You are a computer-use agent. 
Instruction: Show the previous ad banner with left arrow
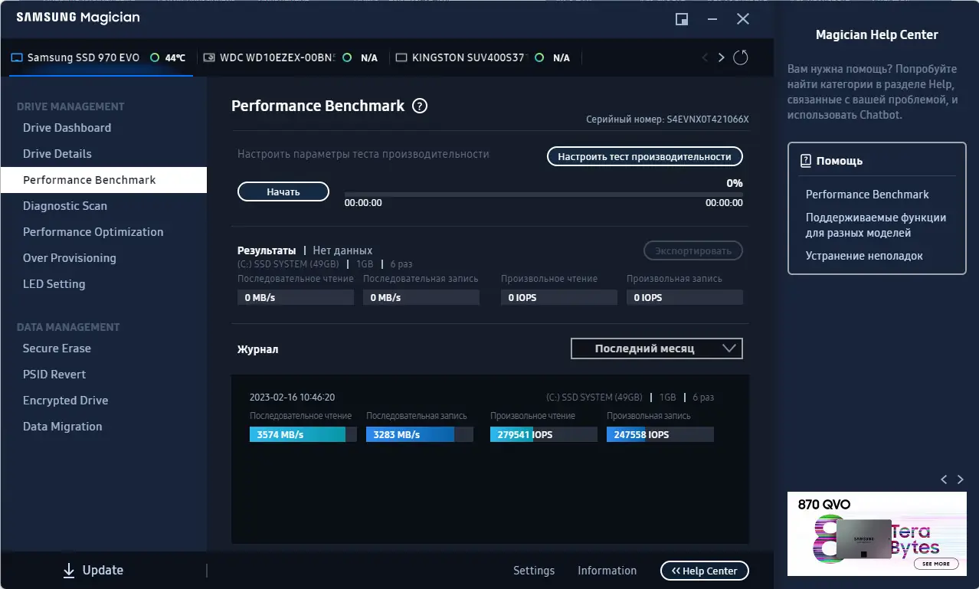(x=944, y=479)
